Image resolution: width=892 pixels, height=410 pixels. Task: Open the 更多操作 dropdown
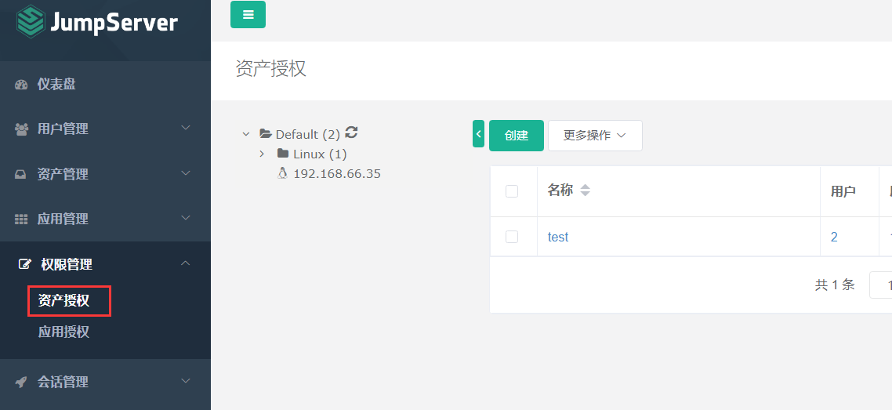[595, 136]
